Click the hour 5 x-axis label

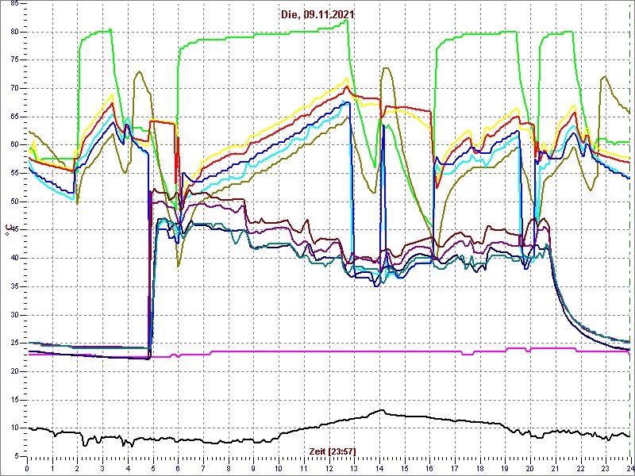(153, 468)
